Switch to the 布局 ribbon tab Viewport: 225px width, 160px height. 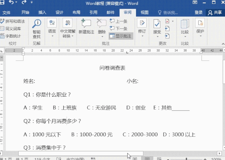click(x=77, y=12)
